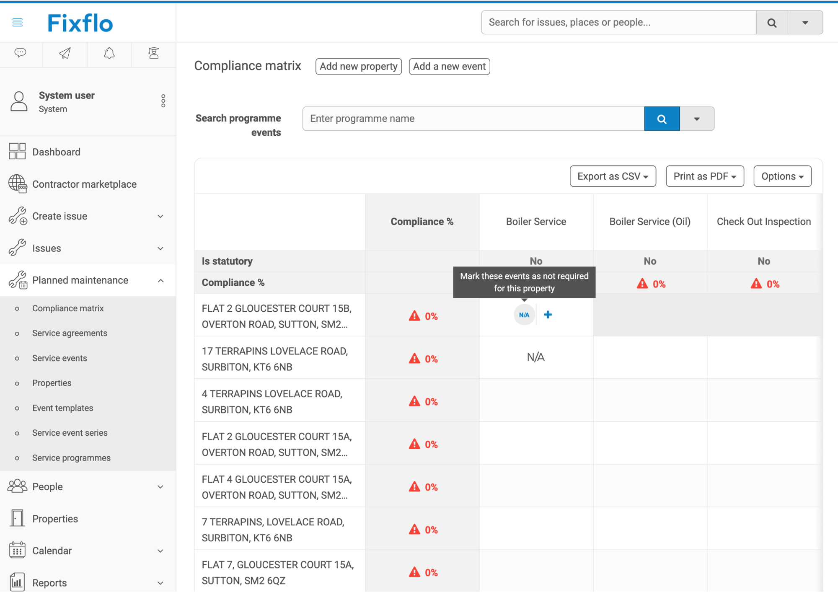The width and height of the screenshot is (838, 592).
Task: Select the Contractor marketplace globe icon
Action: pyautogui.click(x=17, y=184)
